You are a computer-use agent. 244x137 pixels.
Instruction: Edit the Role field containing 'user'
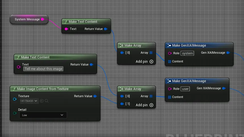point(185,89)
